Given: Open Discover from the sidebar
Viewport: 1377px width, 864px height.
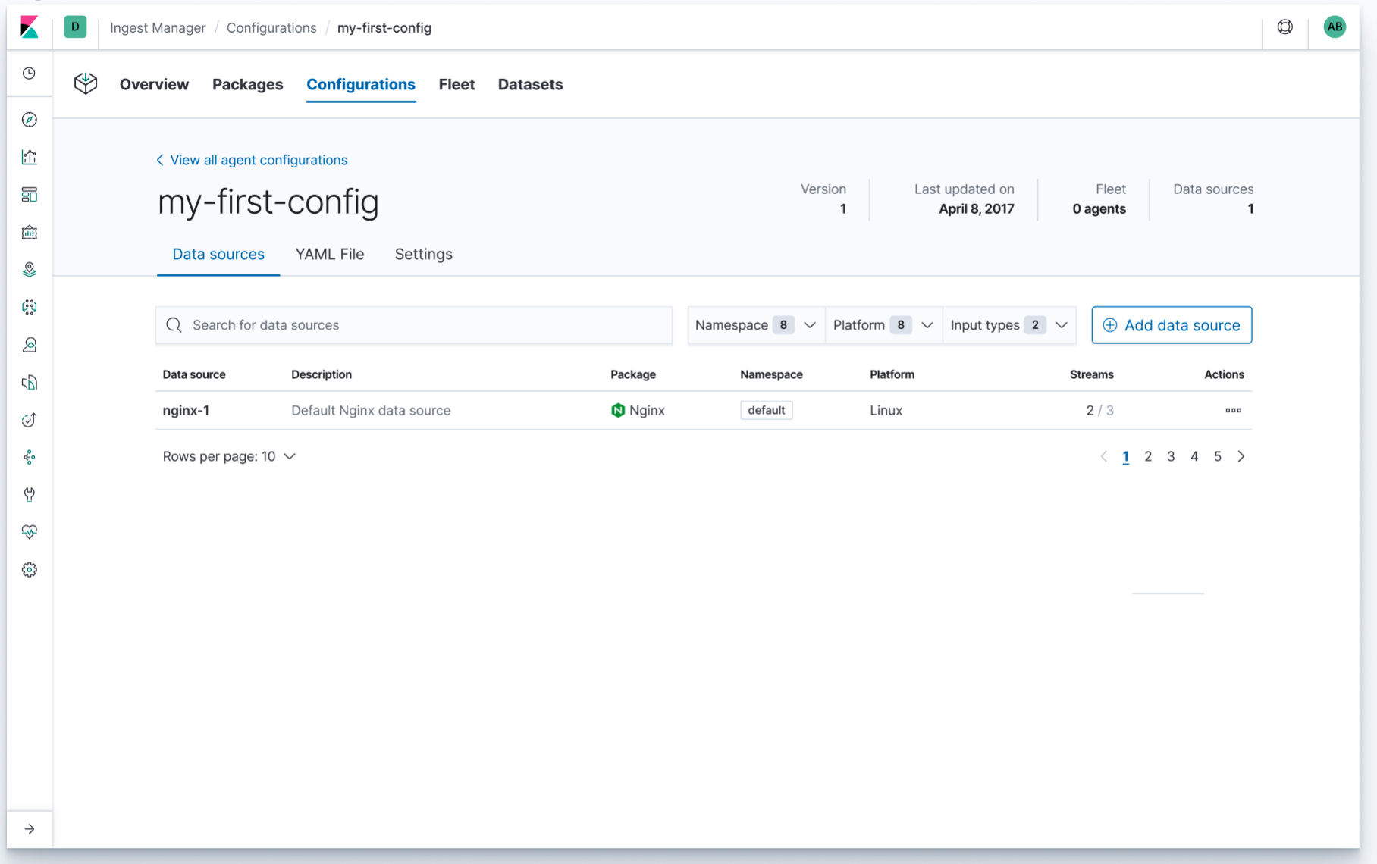Looking at the screenshot, I should coord(29,119).
